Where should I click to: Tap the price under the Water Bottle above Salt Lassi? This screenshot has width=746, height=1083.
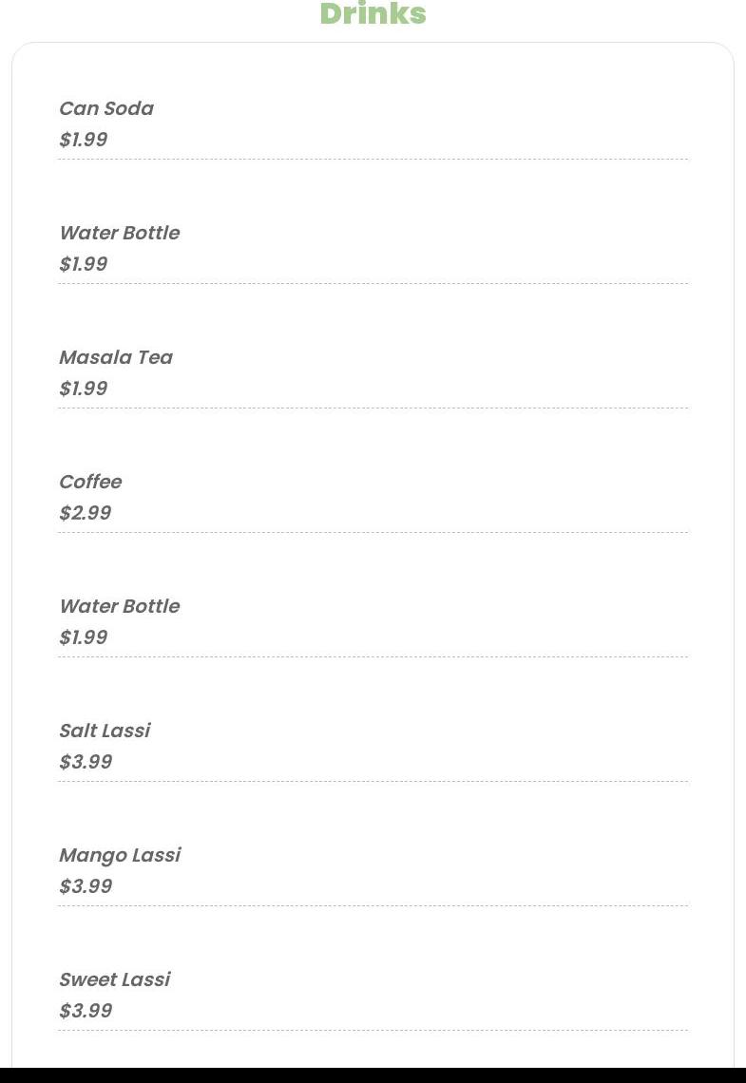(84, 636)
